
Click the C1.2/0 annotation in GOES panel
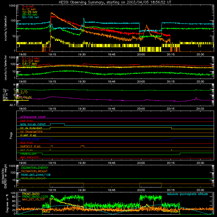[21, 92]
